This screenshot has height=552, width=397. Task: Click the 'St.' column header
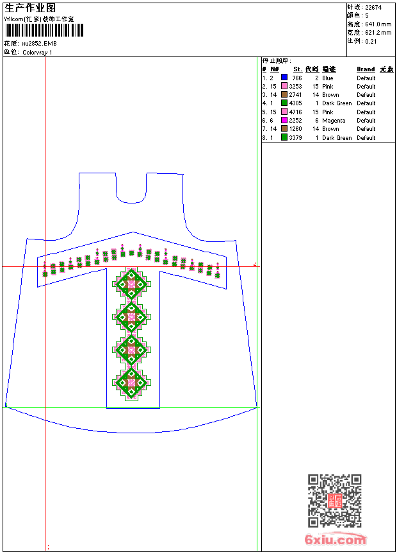point(298,69)
